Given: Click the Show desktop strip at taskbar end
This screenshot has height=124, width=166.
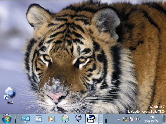Looking at the screenshot, I should pos(164,119).
